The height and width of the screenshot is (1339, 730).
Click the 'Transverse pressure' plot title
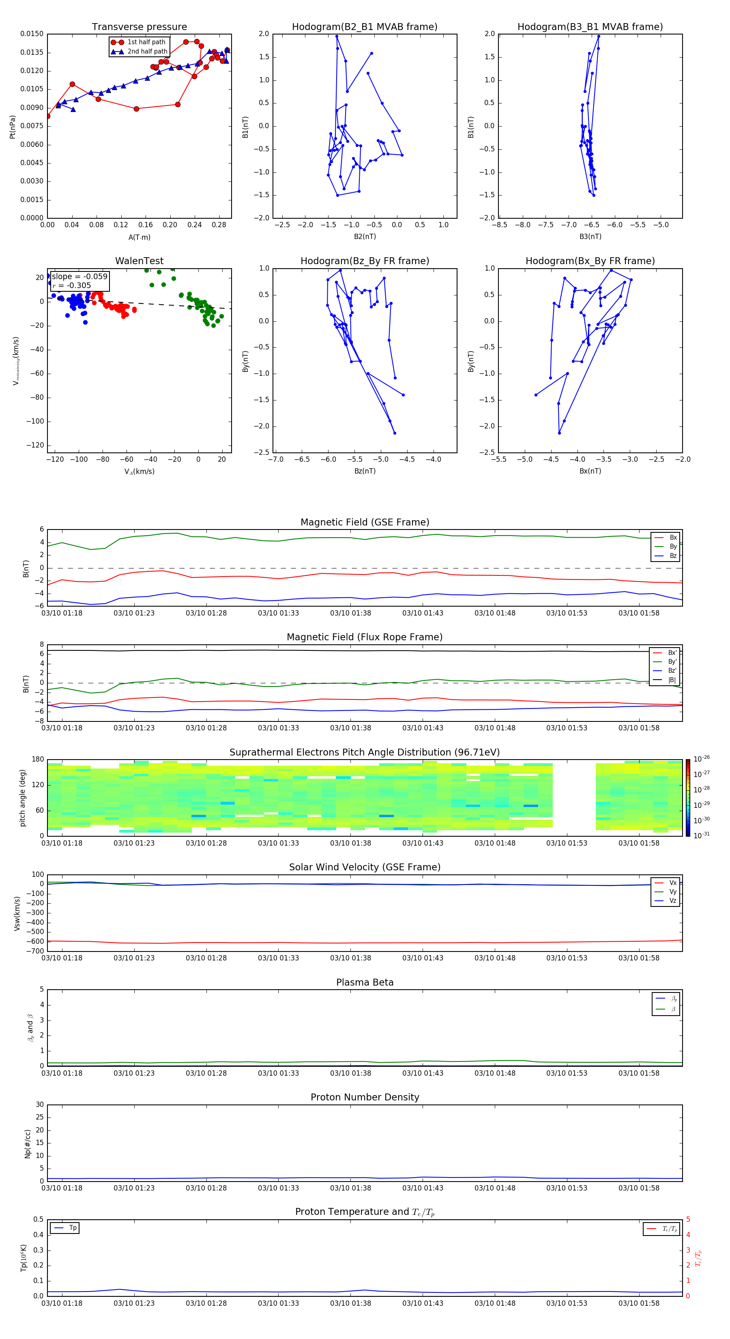coord(139,27)
